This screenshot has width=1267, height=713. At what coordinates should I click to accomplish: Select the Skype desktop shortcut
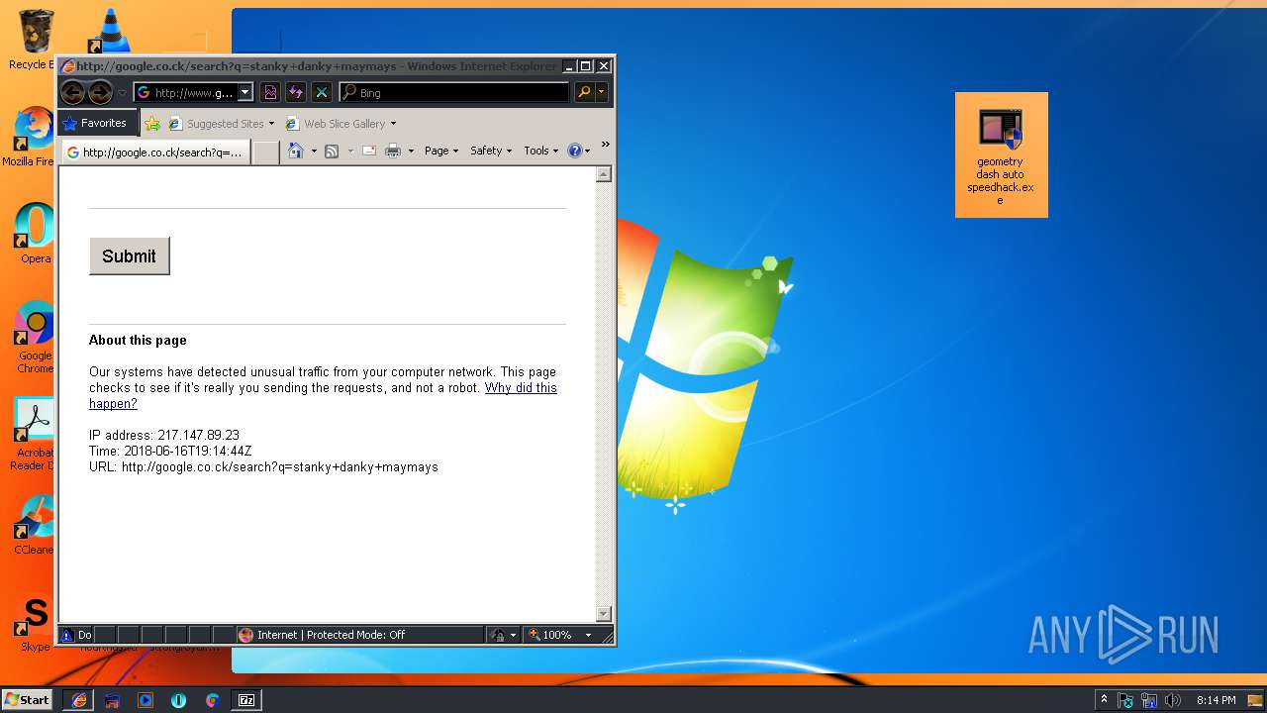[36, 624]
